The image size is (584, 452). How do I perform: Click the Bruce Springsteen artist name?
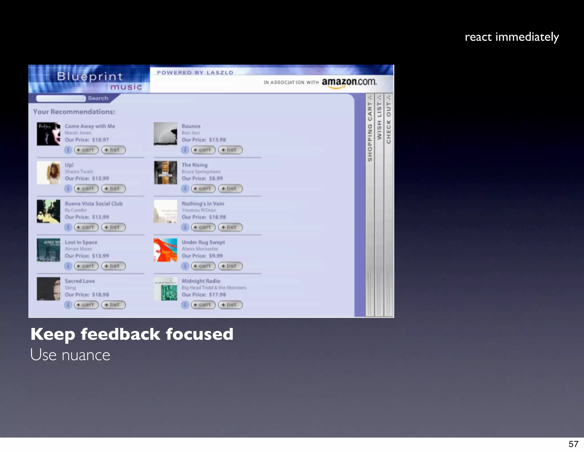[x=201, y=171]
